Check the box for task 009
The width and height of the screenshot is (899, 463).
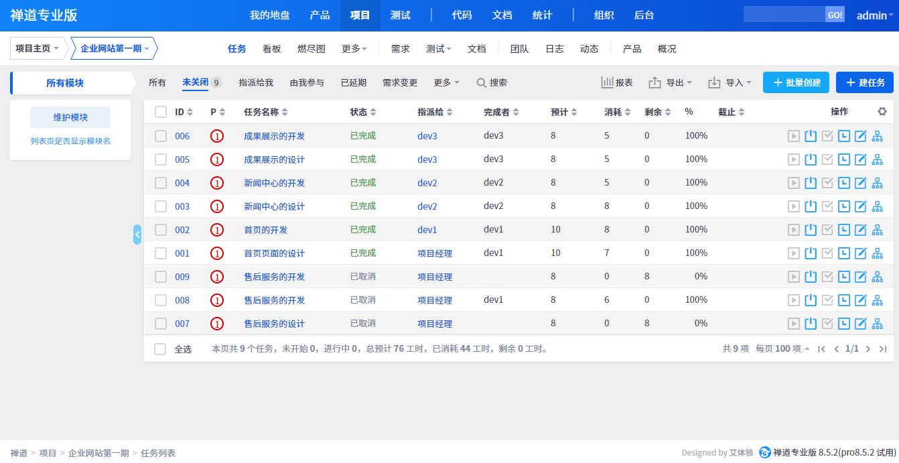point(161,277)
